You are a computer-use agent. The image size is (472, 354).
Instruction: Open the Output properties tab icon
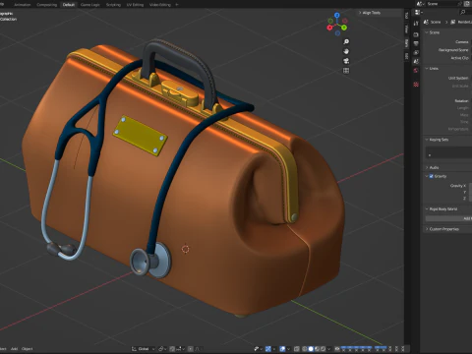pyautogui.click(x=416, y=43)
